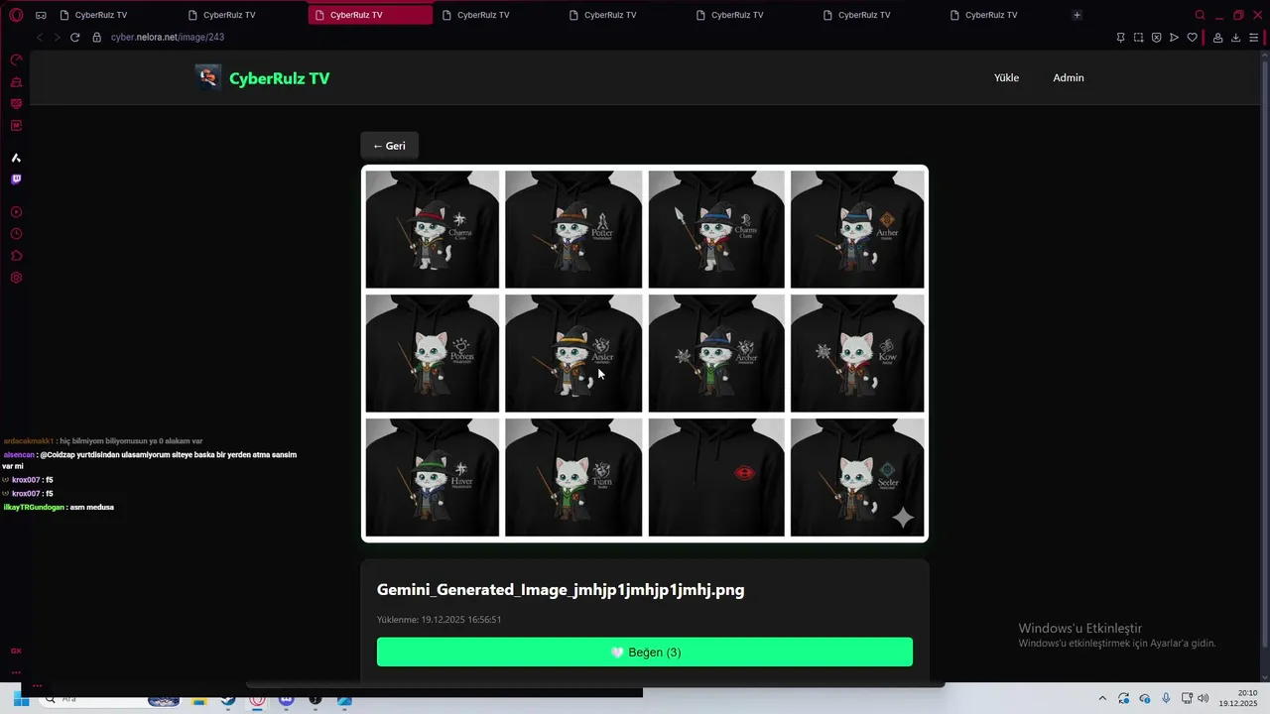Open the Downloads arrow icon
The width and height of the screenshot is (1270, 714).
[1235, 38]
